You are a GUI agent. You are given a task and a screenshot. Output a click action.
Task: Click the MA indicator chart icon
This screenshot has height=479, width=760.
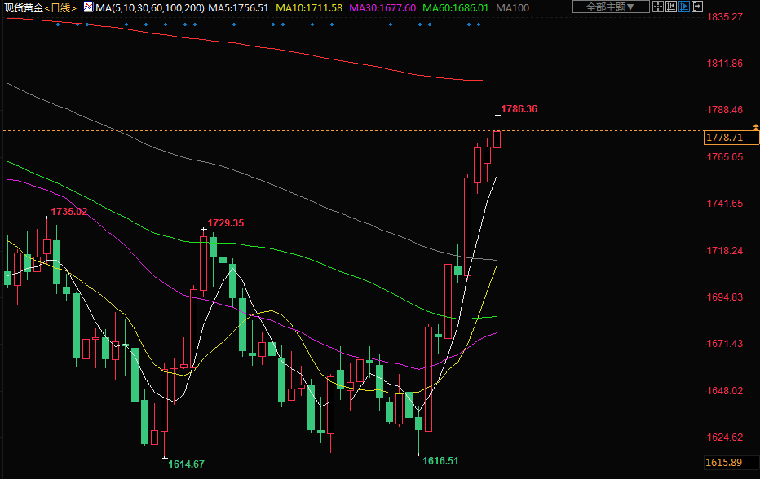tap(88, 7)
